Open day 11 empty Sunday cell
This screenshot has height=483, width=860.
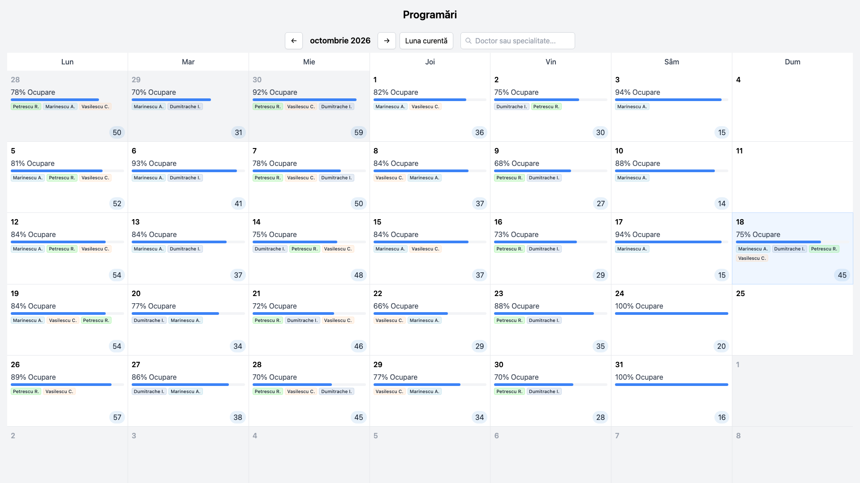[792, 177]
